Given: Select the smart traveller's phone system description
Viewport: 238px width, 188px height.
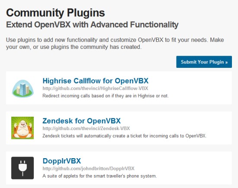Looking at the screenshot, I should click(100, 176).
